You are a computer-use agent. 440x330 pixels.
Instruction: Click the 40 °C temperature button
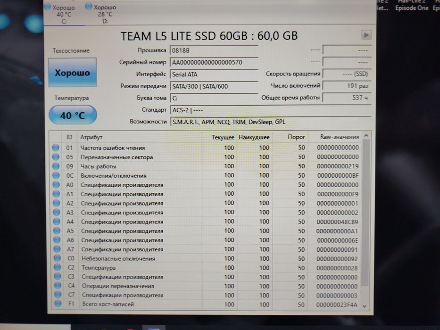pos(73,115)
